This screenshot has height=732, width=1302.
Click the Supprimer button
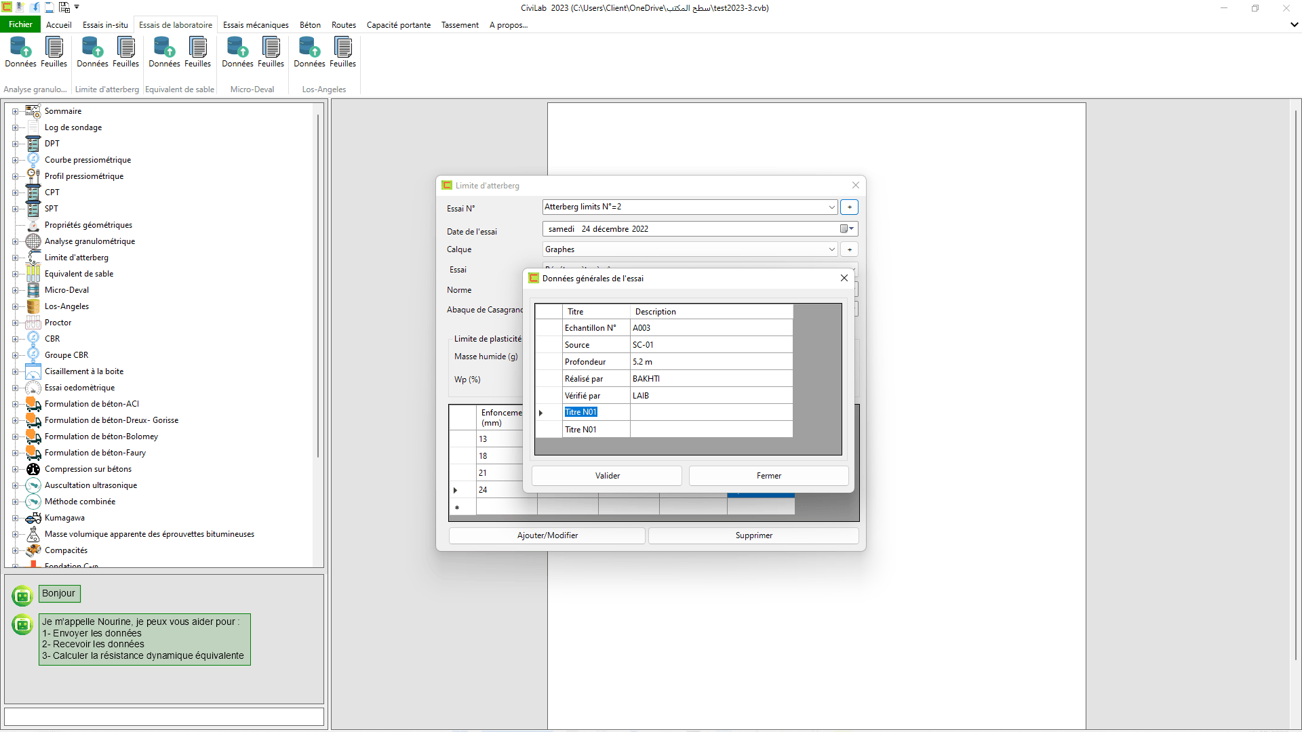click(x=753, y=535)
